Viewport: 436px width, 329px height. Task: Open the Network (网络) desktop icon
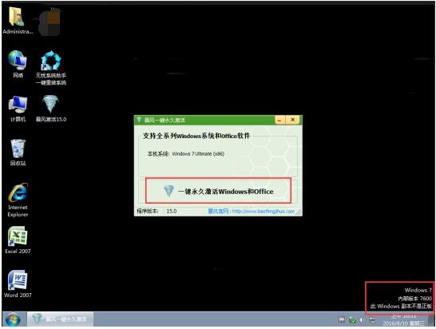[x=18, y=64]
